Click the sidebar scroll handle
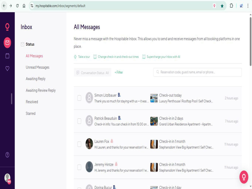Image resolution: width=252 pixels, height=189 pixels. point(12,99)
